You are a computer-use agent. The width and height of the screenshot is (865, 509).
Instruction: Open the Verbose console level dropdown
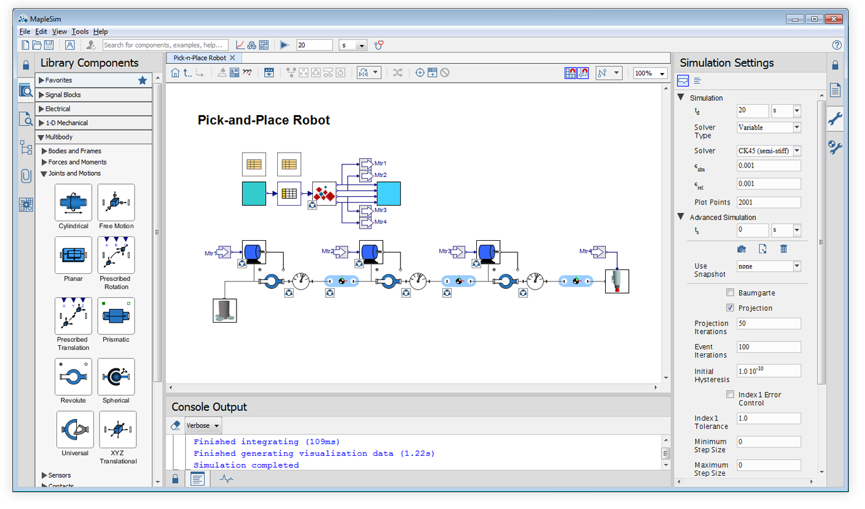(x=203, y=426)
